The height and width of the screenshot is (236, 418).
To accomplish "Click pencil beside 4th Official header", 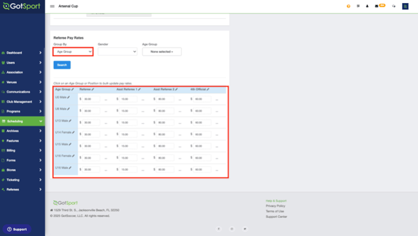I will coord(208,89).
